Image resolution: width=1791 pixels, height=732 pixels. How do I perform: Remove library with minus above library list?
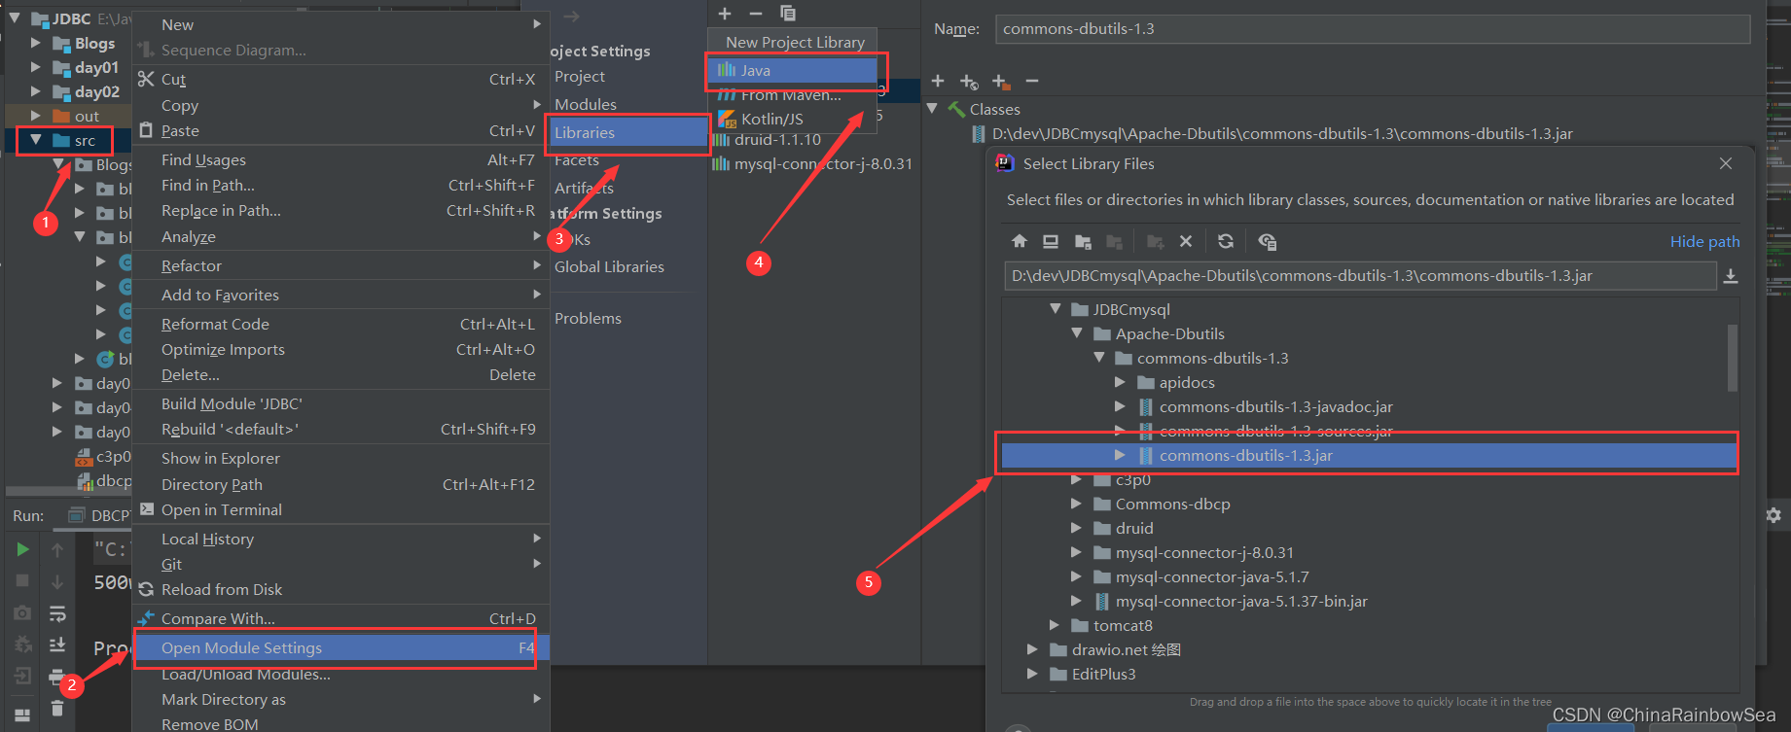click(x=756, y=13)
